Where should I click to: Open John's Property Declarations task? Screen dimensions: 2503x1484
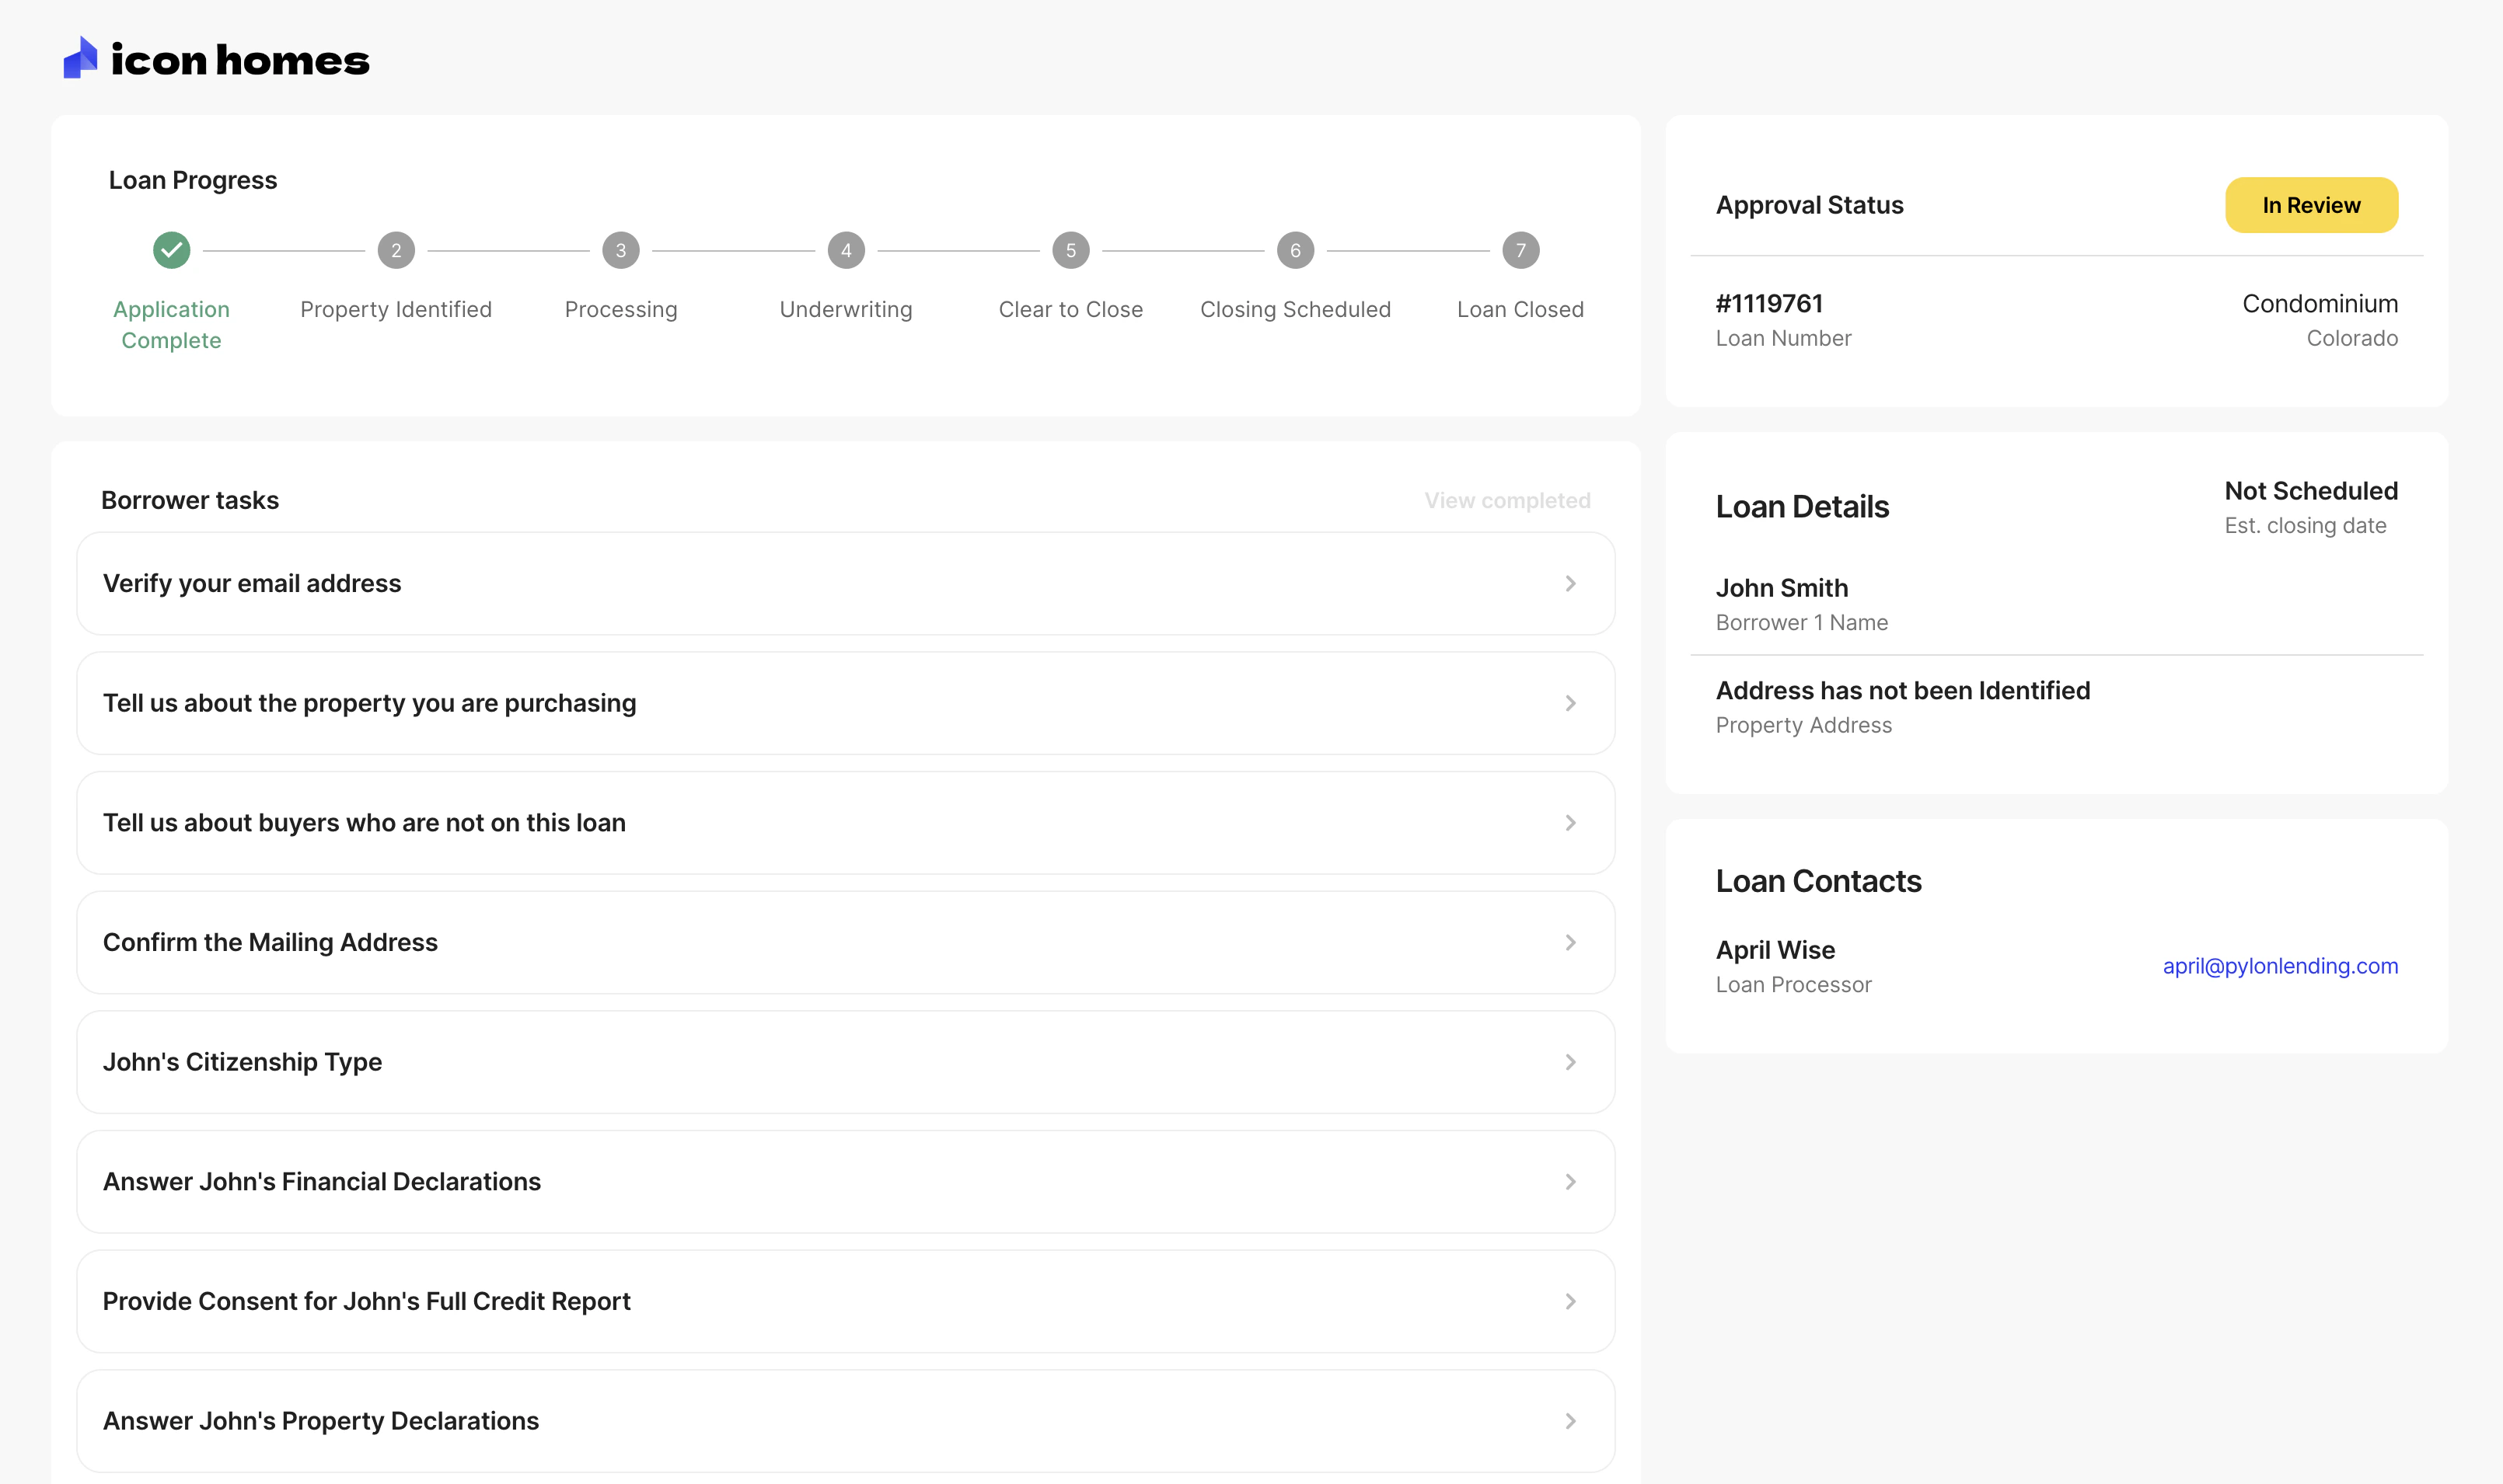coord(1569,1420)
